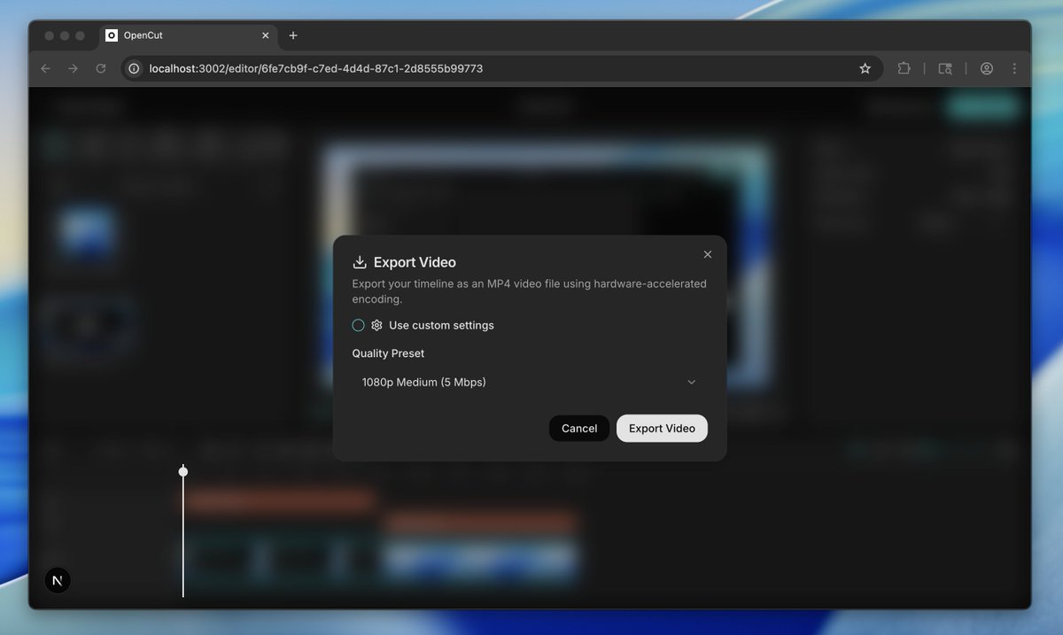The width and height of the screenshot is (1063, 635).
Task: Go back in browser history
Action: coord(46,68)
